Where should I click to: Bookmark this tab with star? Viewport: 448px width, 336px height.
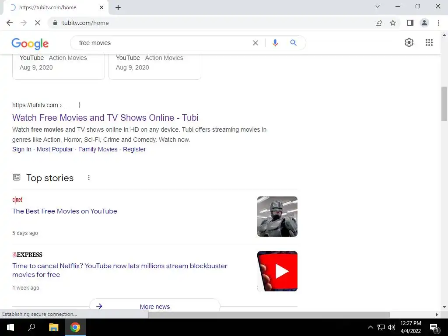tap(393, 23)
